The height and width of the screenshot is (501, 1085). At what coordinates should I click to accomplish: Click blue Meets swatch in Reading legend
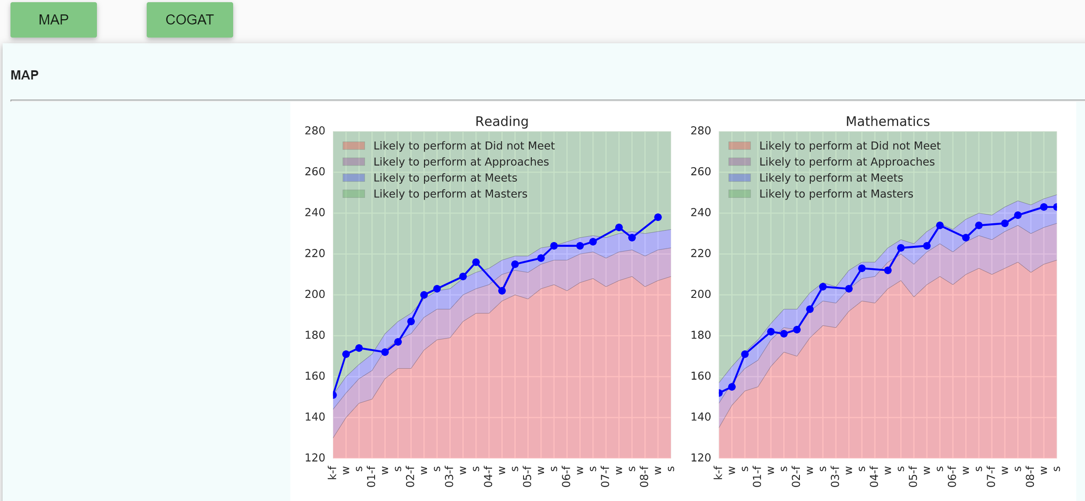pos(354,178)
